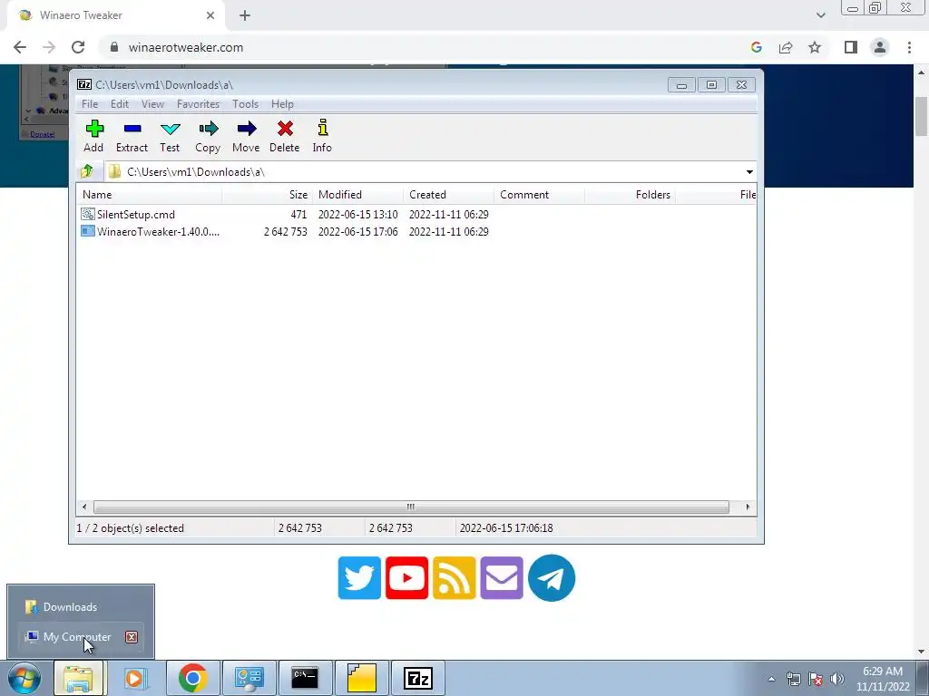Click the Comment column header
Screen dimensions: 929x696
540,195
